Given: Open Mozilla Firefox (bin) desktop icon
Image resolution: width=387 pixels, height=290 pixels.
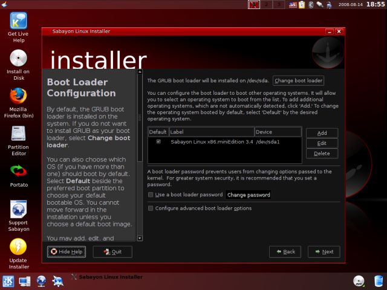Looking at the screenshot, I should [19, 103].
